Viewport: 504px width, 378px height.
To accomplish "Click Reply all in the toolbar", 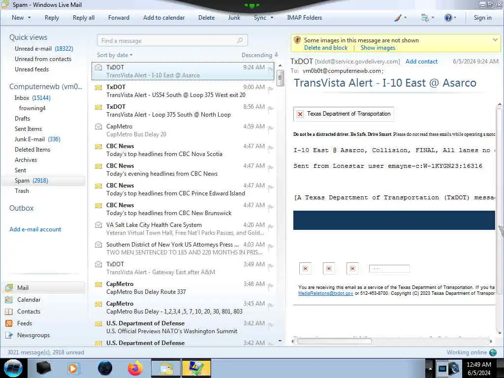I will pos(84,18).
